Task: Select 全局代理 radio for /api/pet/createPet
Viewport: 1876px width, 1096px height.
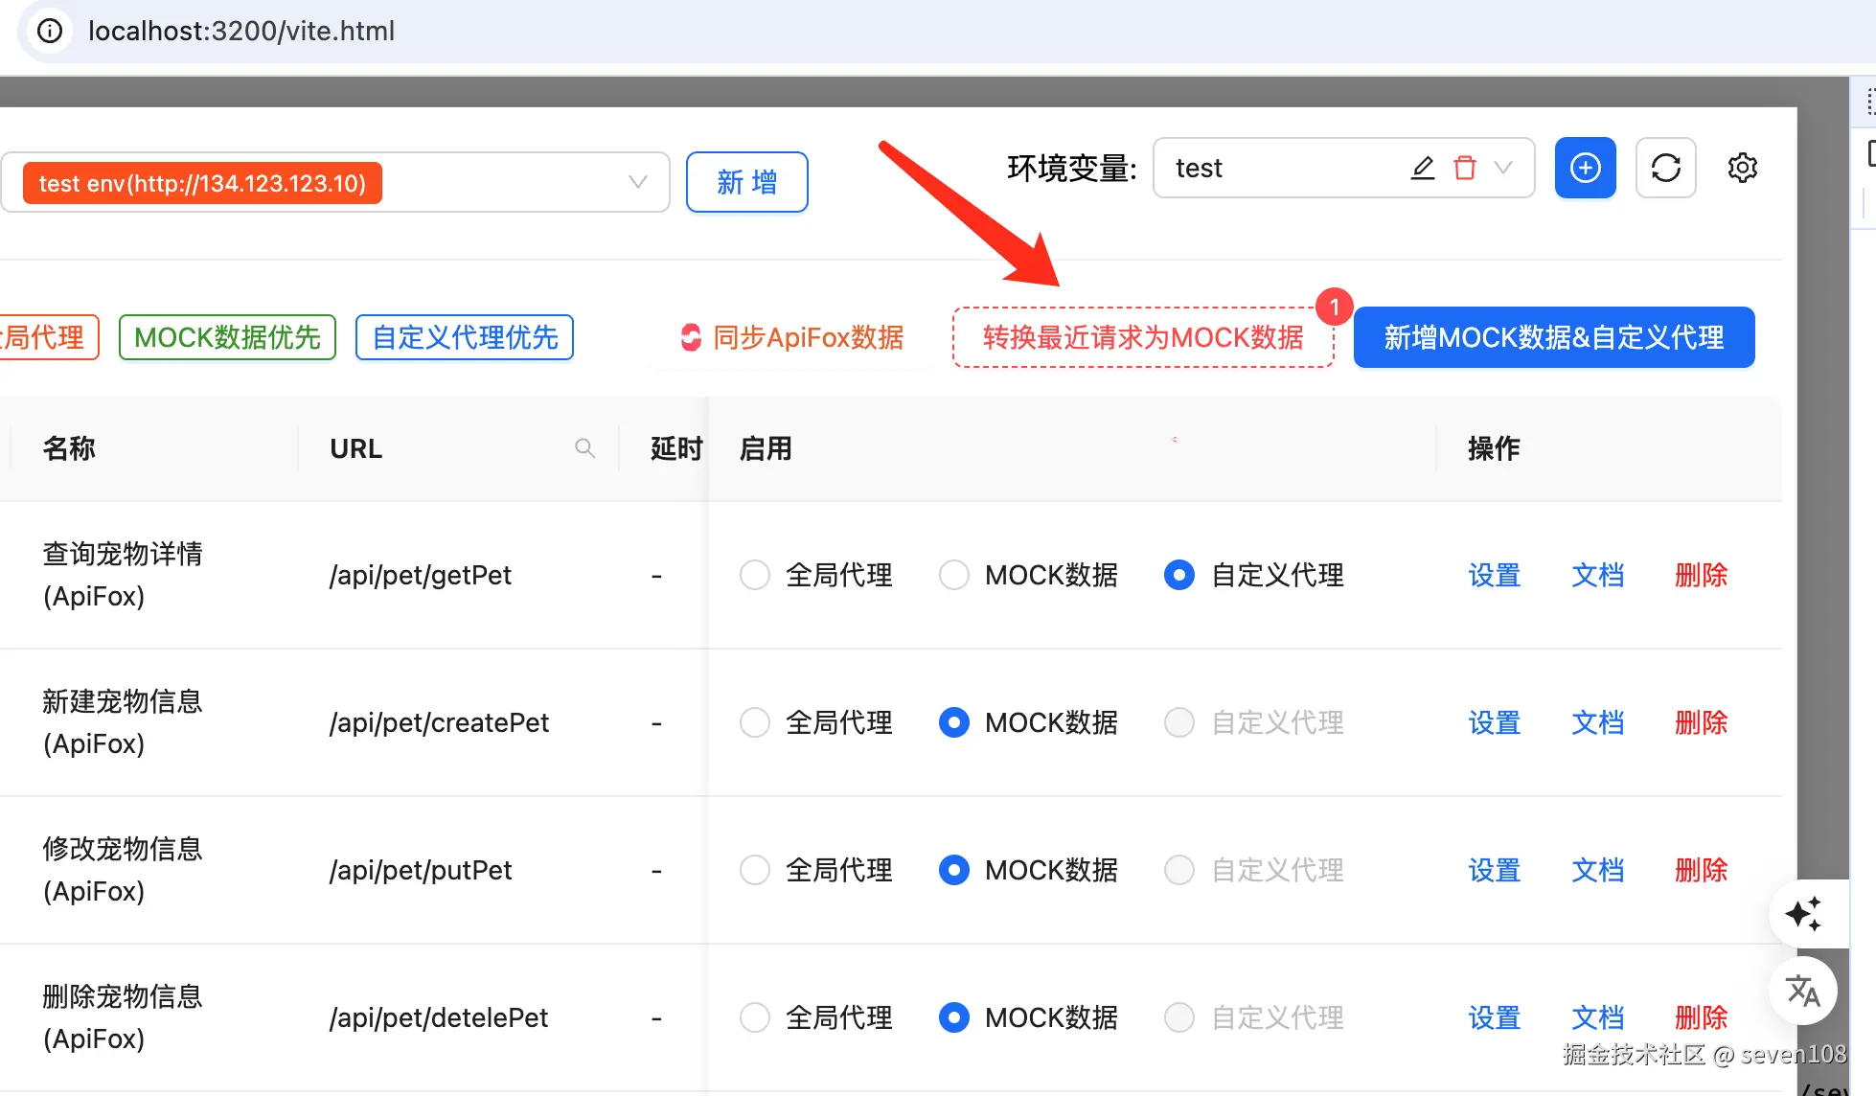Action: click(x=755, y=722)
